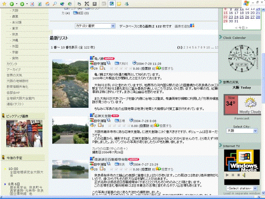
Task: Click the globe with arrow toolbar icon
Action: (x=62, y=4)
